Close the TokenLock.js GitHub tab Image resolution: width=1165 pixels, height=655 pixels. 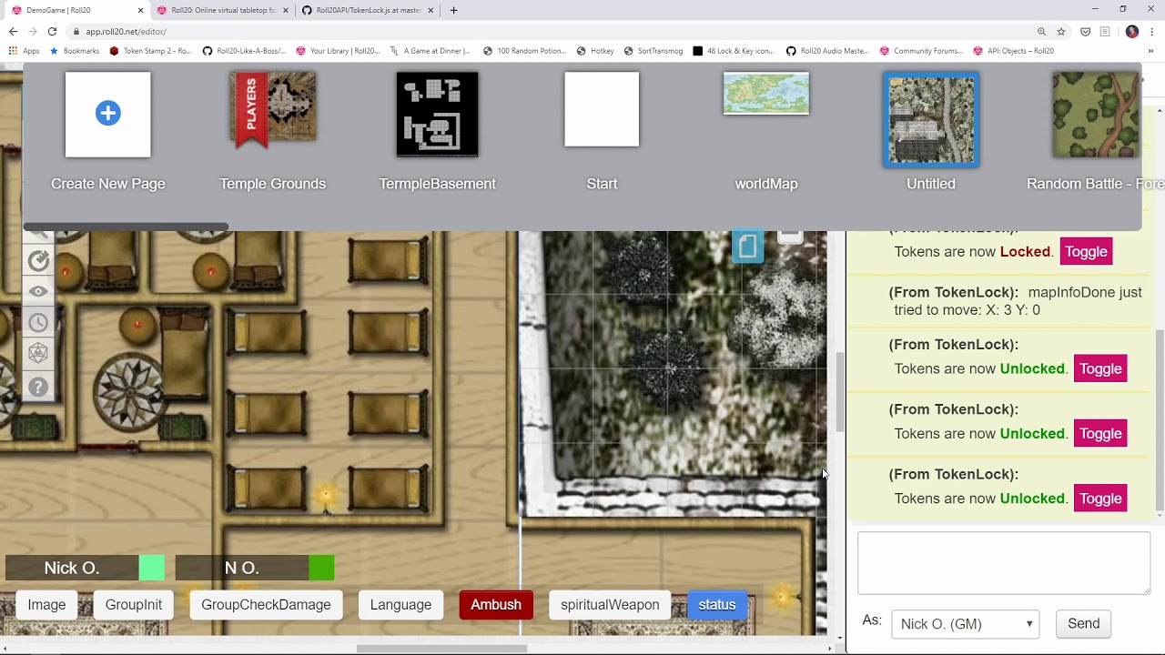(431, 10)
